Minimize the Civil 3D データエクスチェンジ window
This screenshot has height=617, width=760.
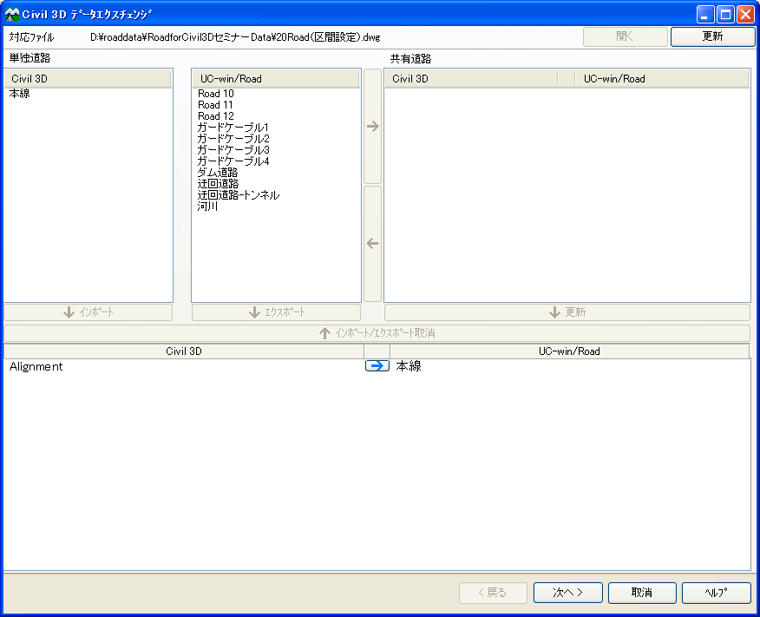705,15
